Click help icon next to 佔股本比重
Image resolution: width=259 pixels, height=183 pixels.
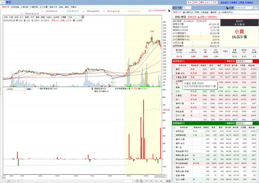tap(193, 43)
